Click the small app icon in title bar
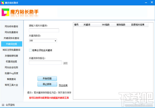 tap(2, 3)
